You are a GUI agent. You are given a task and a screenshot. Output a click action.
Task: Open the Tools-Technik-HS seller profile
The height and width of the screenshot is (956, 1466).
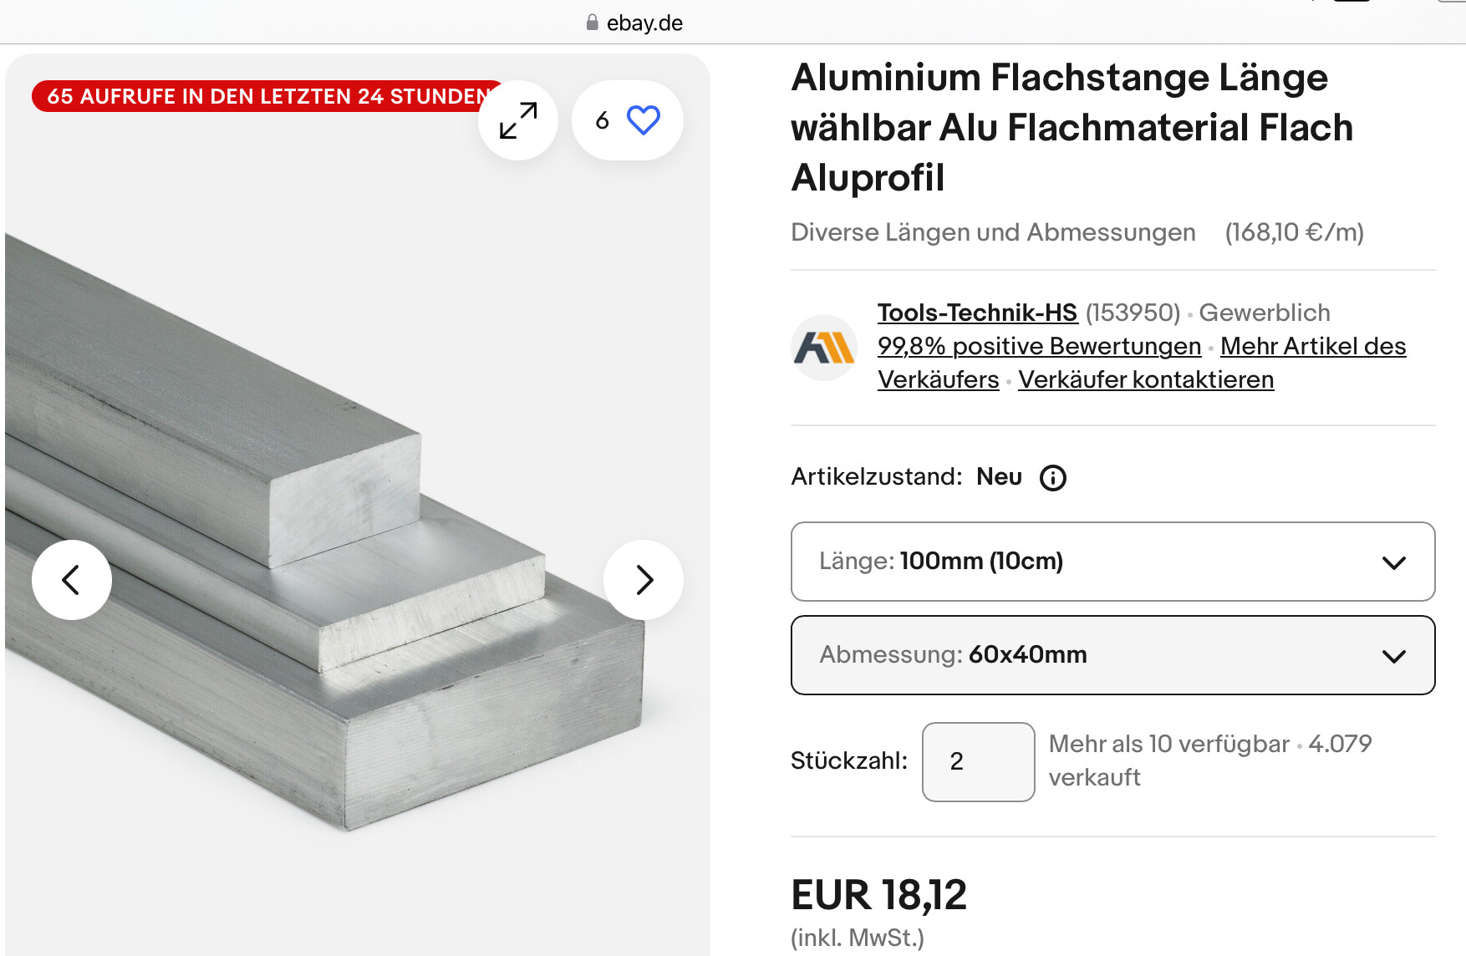click(977, 313)
